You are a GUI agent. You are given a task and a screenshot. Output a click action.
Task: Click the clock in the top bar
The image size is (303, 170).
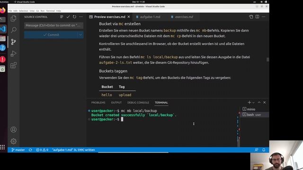pos(138,2)
